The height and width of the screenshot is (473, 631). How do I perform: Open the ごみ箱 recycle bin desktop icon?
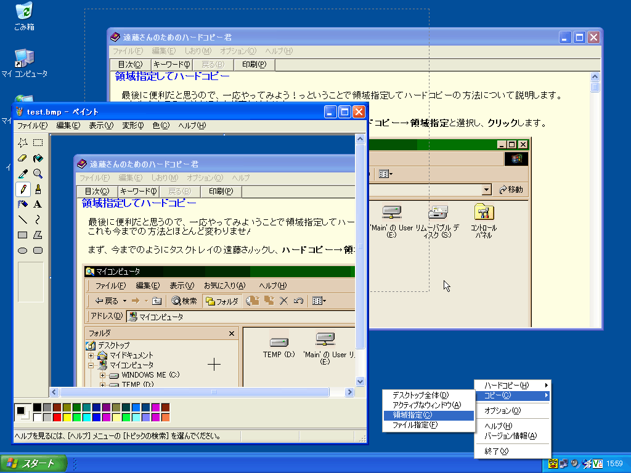click(x=24, y=16)
